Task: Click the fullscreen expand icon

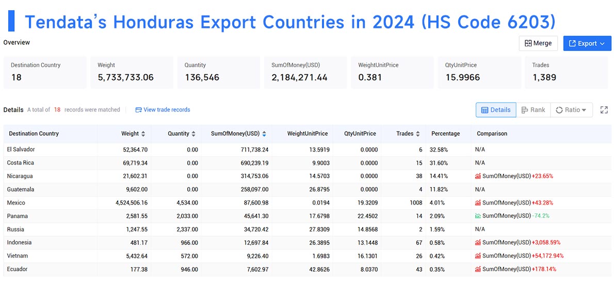Action: click(604, 110)
